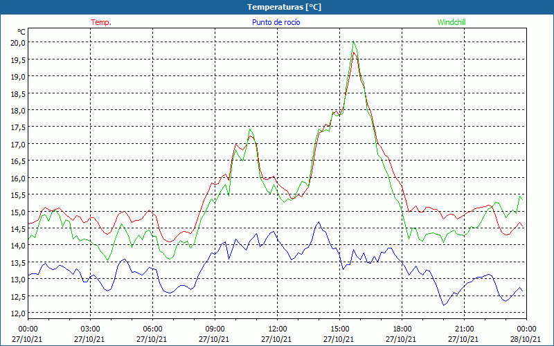Image resolution: width=554 pixels, height=346 pixels.
Task: Click the 12,0 y-axis value
Action: tap(19, 313)
